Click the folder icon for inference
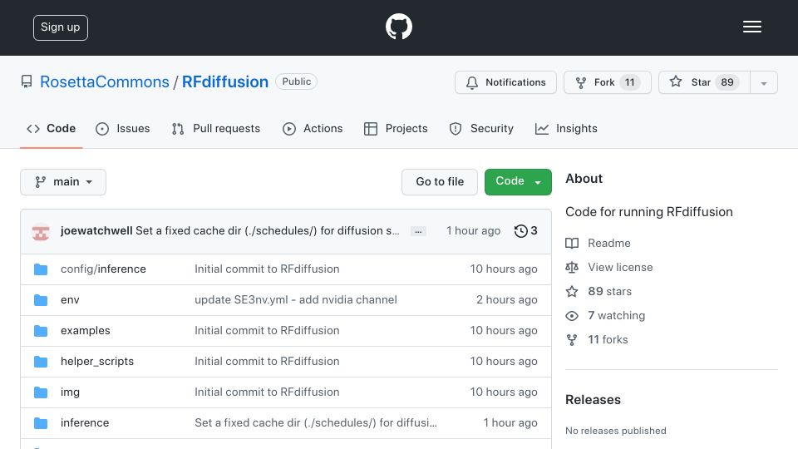798x449 pixels. [41, 423]
